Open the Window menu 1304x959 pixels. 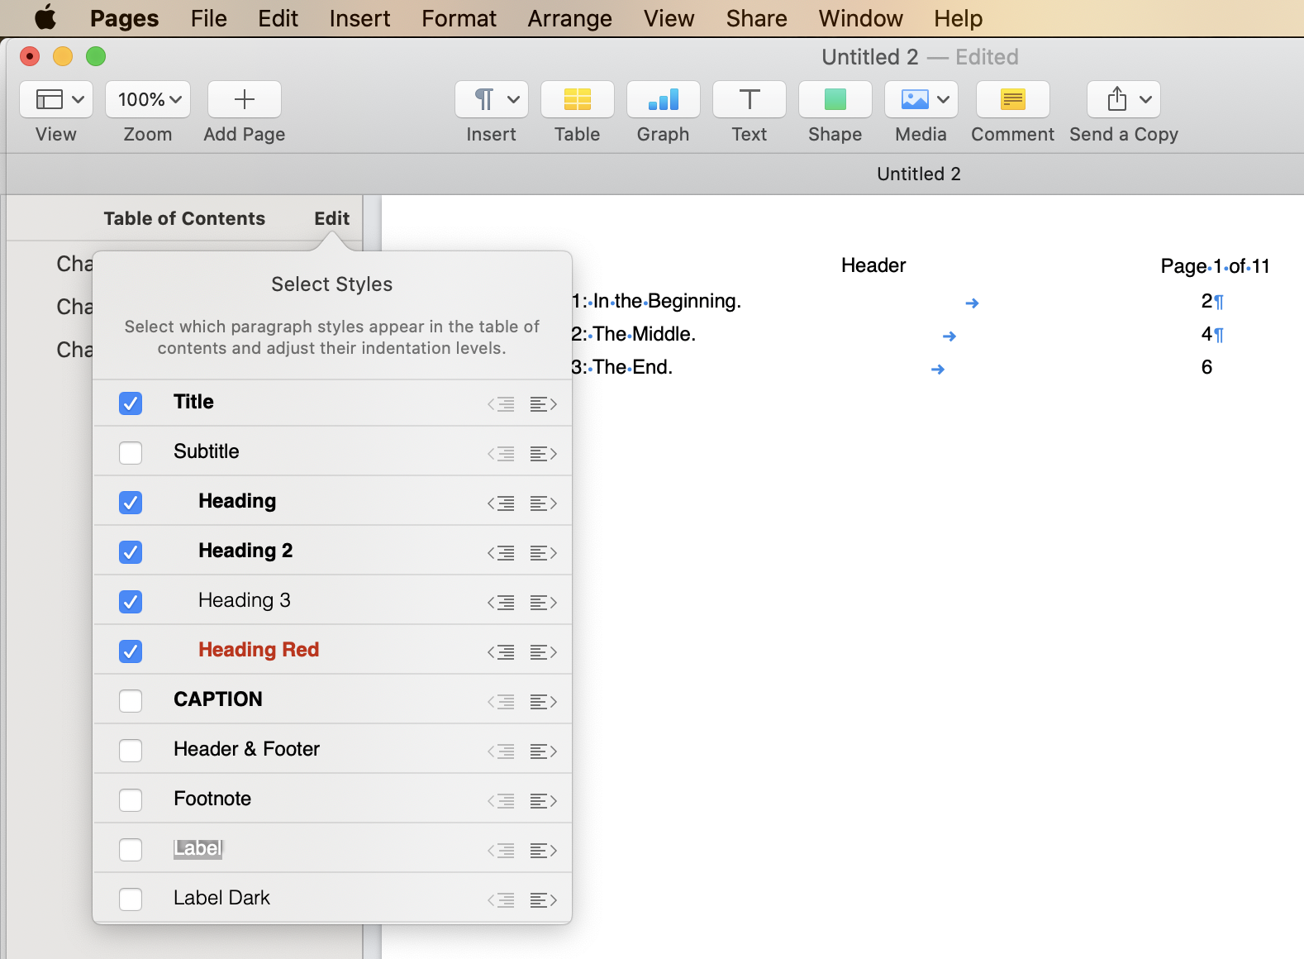[860, 18]
